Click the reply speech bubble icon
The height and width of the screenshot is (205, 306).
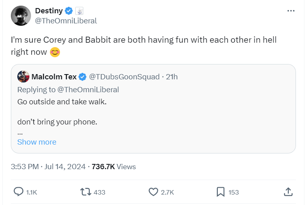19,192
